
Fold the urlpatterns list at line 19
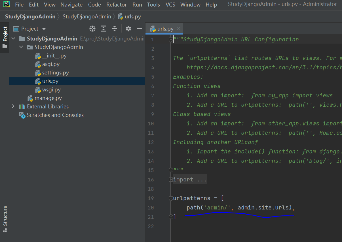point(171,198)
